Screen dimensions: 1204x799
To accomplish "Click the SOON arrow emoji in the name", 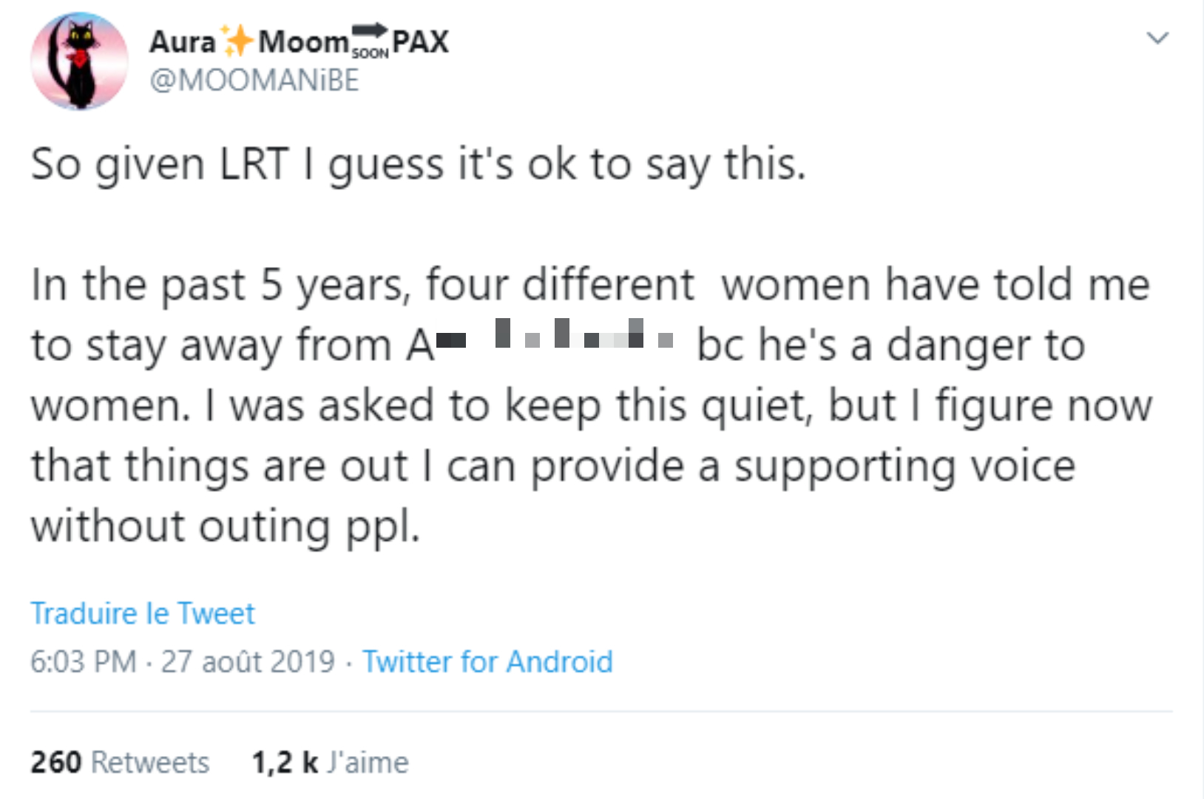I will [370, 41].
